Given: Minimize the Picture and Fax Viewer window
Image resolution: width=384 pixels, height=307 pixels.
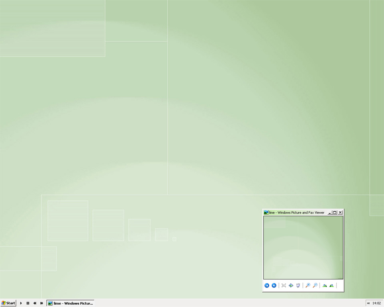Looking at the screenshot, I should [329, 213].
